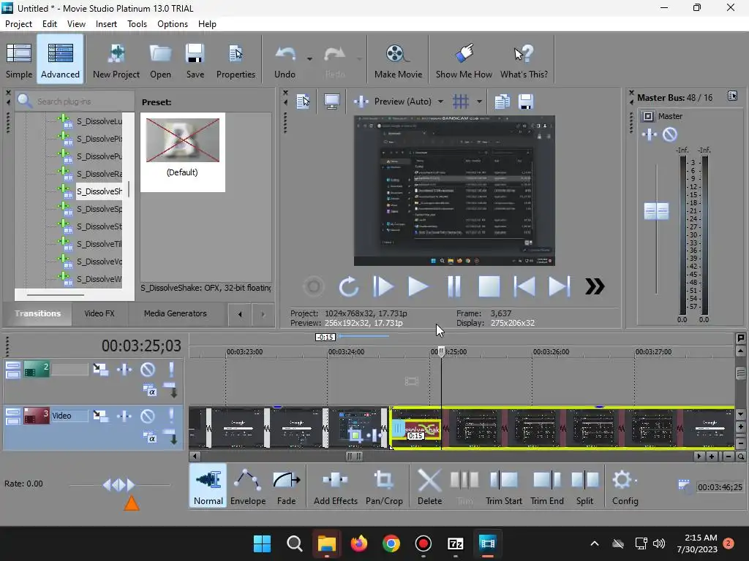Toggle compositing mode on Video track 3
Image resolution: width=749 pixels, height=561 pixels.
[150, 438]
